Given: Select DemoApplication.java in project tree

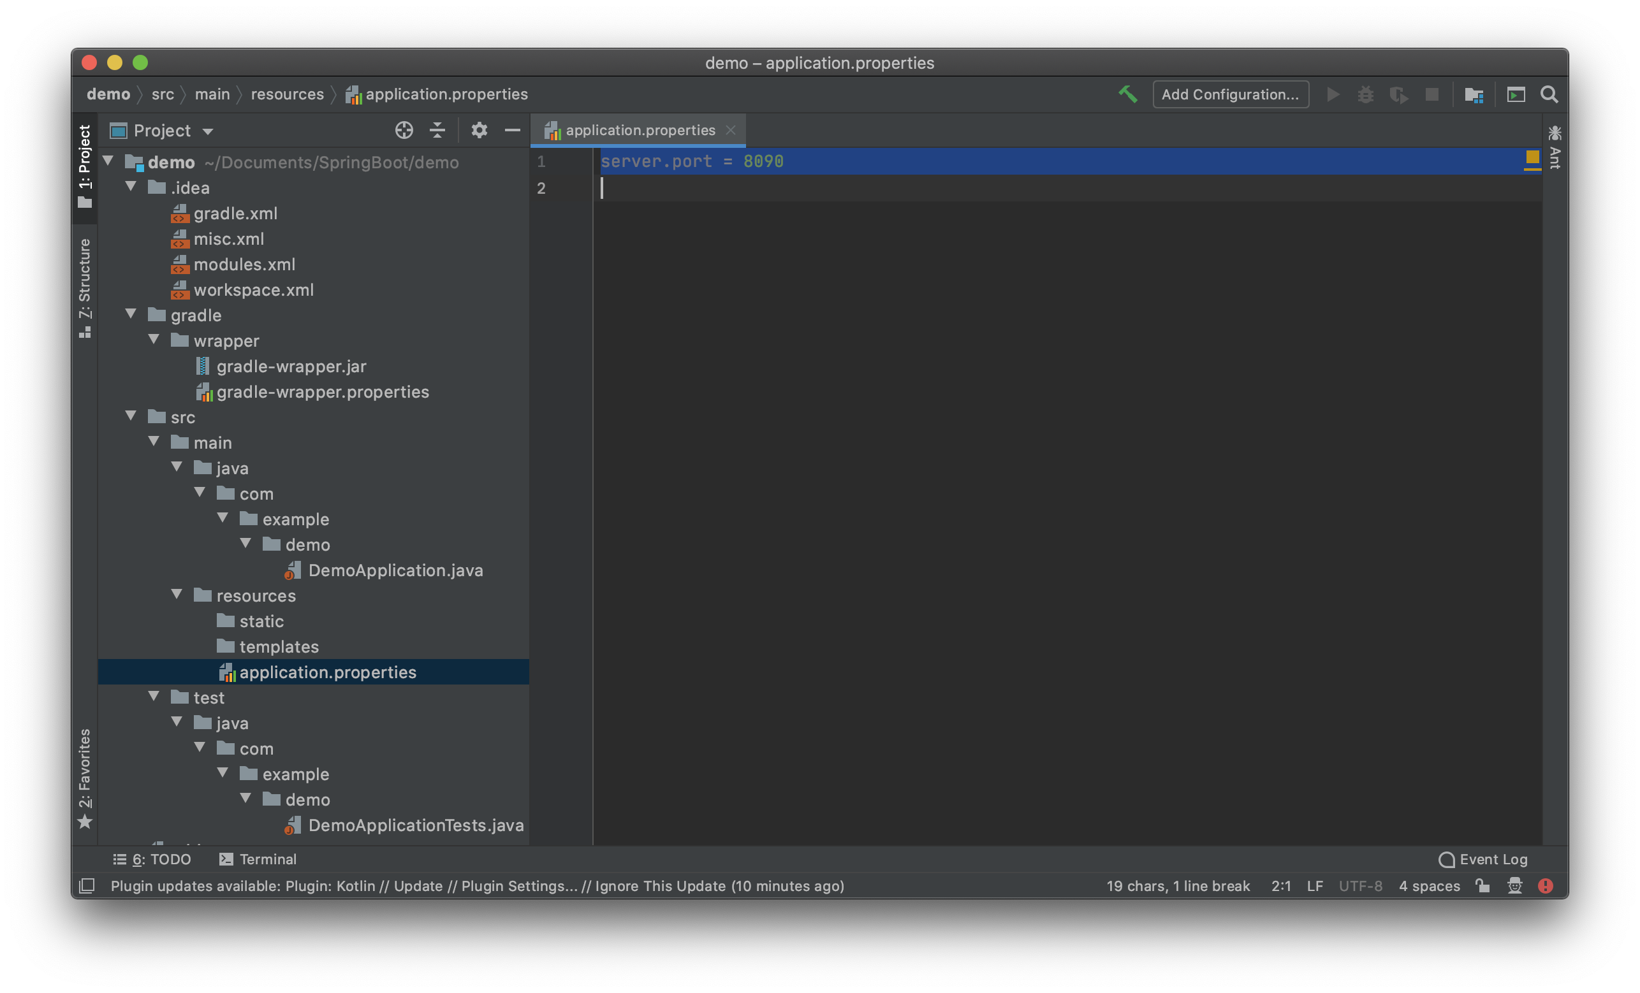Looking at the screenshot, I should [x=395, y=570].
